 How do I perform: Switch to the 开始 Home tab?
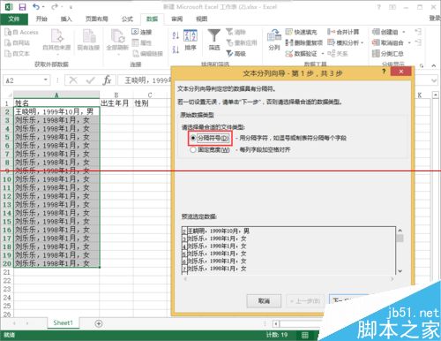(41, 19)
